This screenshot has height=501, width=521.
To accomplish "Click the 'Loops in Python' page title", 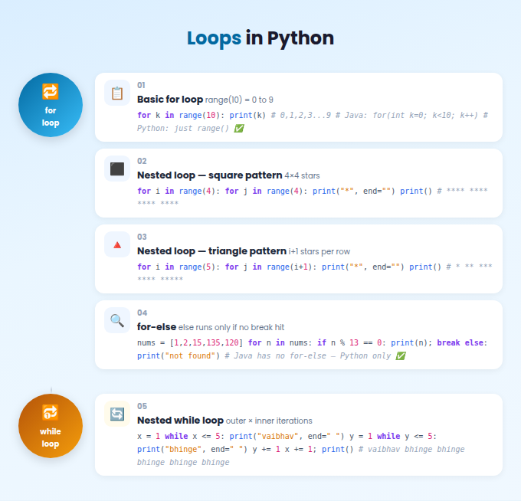I will click(x=260, y=38).
